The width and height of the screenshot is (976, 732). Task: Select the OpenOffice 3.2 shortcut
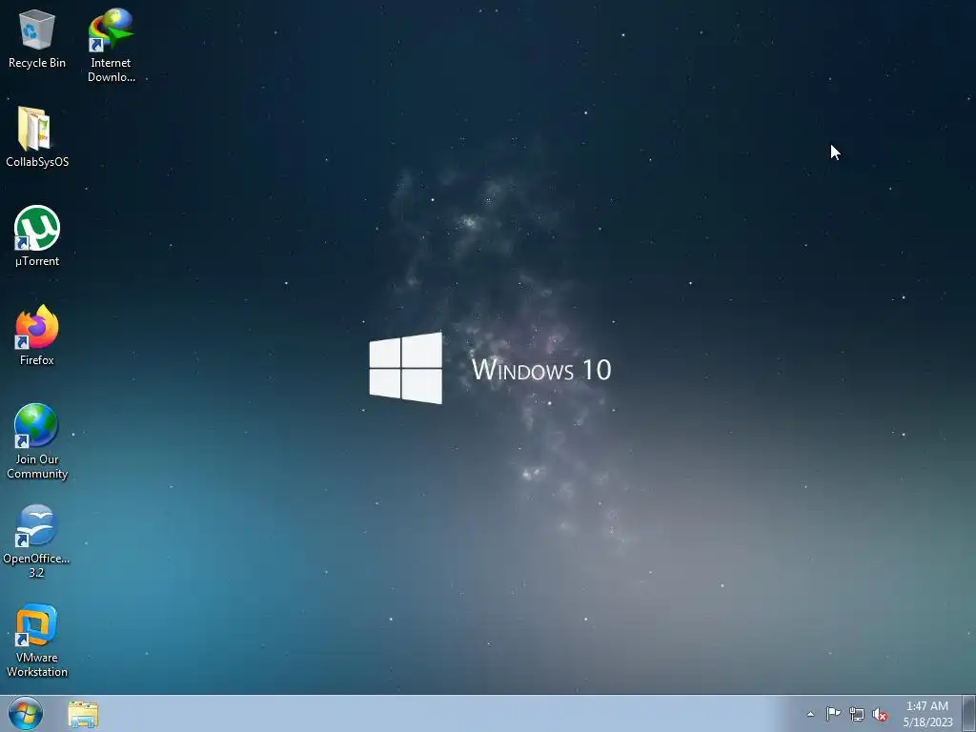(x=36, y=540)
